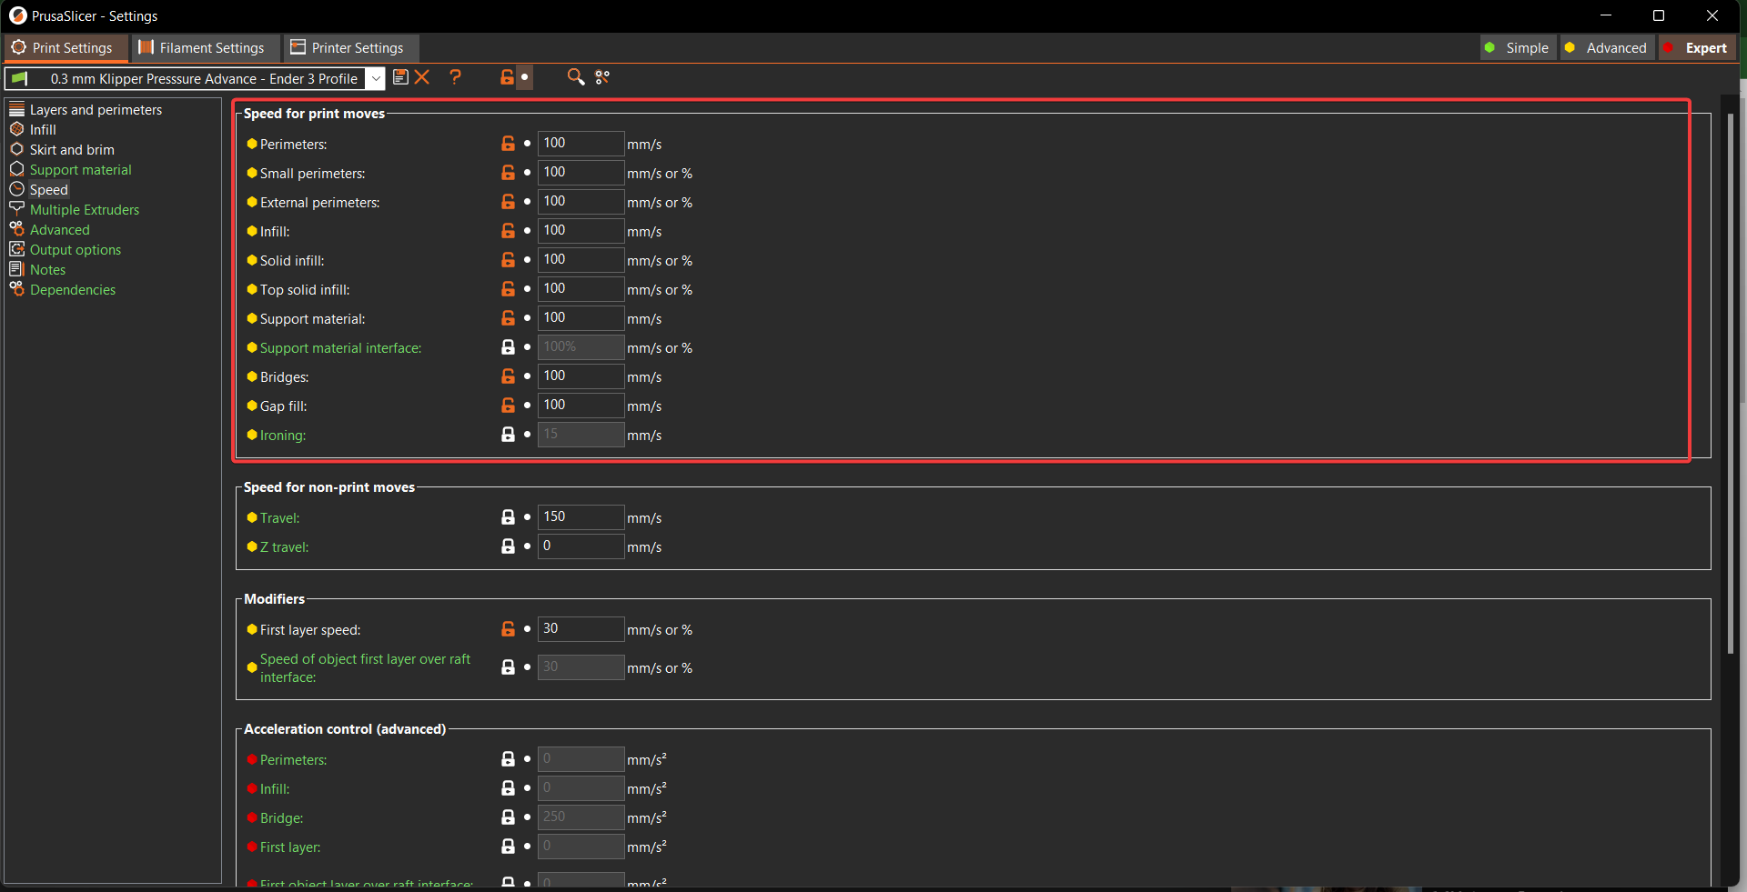1747x892 pixels.
Task: Switch to Simple mode
Action: [1517, 48]
